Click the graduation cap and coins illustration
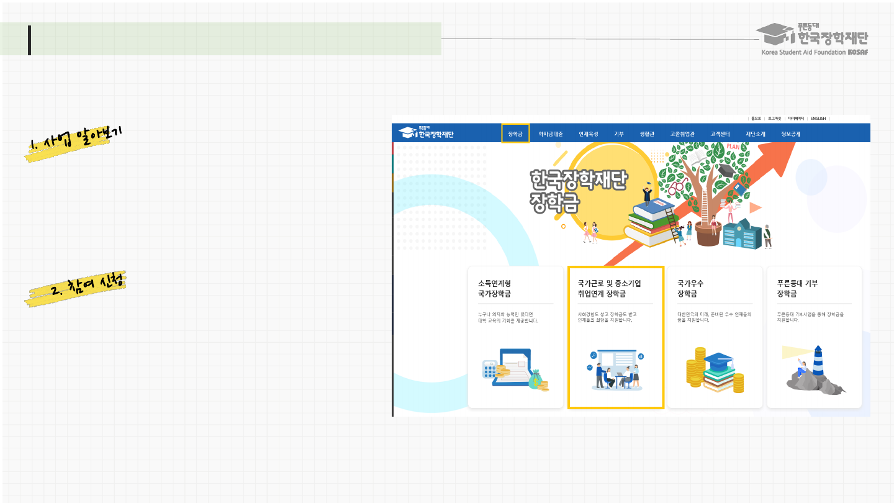Screen dimensions: 894x503 (x=715, y=370)
